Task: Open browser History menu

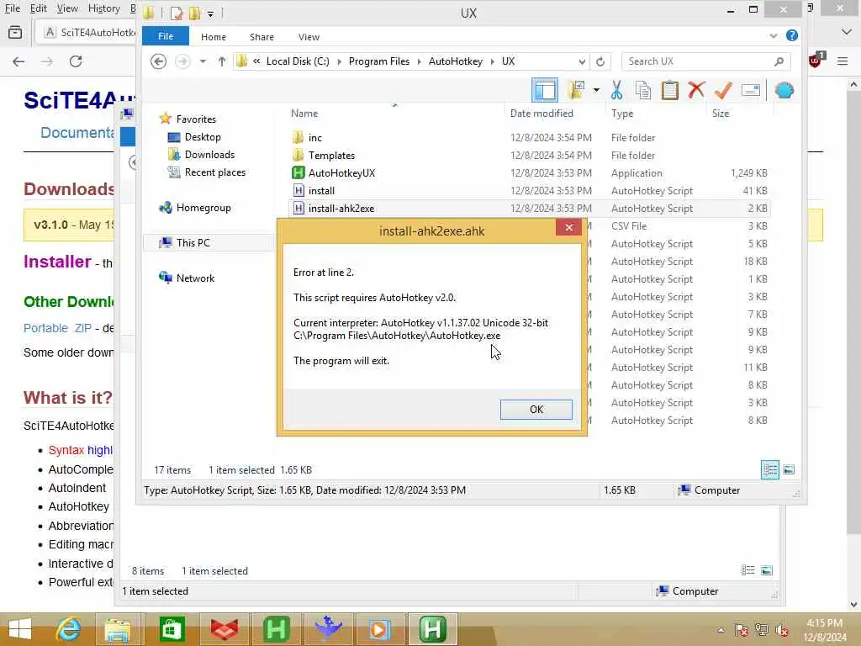Action: tap(103, 8)
